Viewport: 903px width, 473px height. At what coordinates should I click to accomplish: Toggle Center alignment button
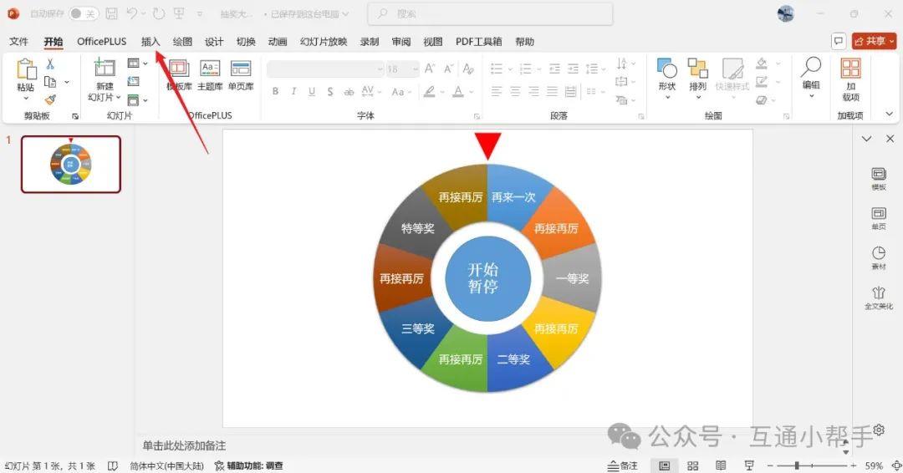click(515, 91)
